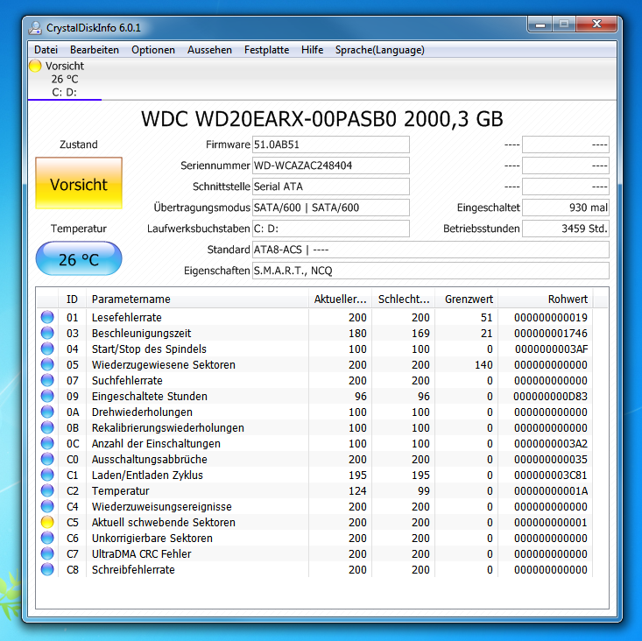Viewport: 642px width, 641px height.
Task: Click the CrystalDiskInfo title bar app icon
Action: (x=35, y=28)
